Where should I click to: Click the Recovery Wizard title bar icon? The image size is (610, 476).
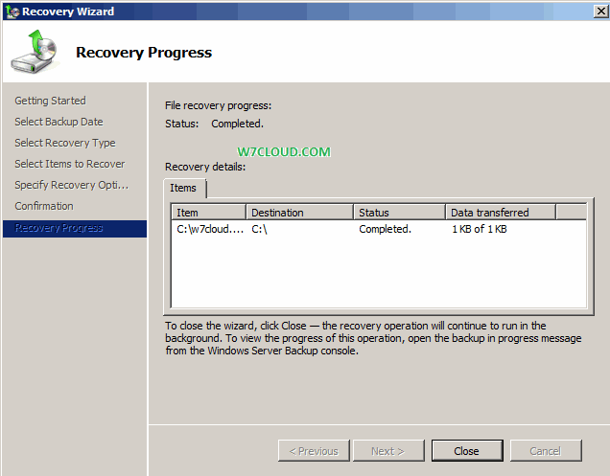12,11
